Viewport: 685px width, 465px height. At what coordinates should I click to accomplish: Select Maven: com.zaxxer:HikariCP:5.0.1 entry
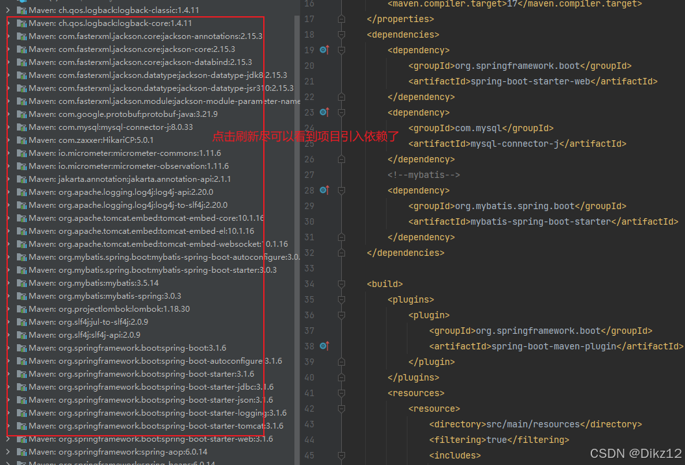91,140
